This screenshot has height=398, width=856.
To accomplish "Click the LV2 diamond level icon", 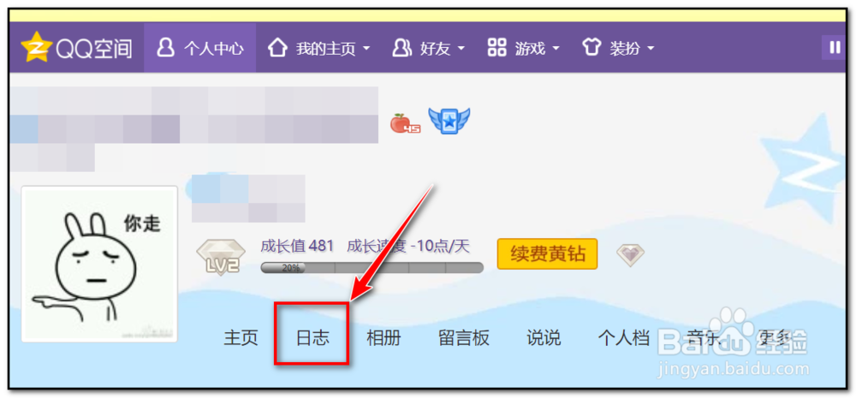I will pos(221,256).
